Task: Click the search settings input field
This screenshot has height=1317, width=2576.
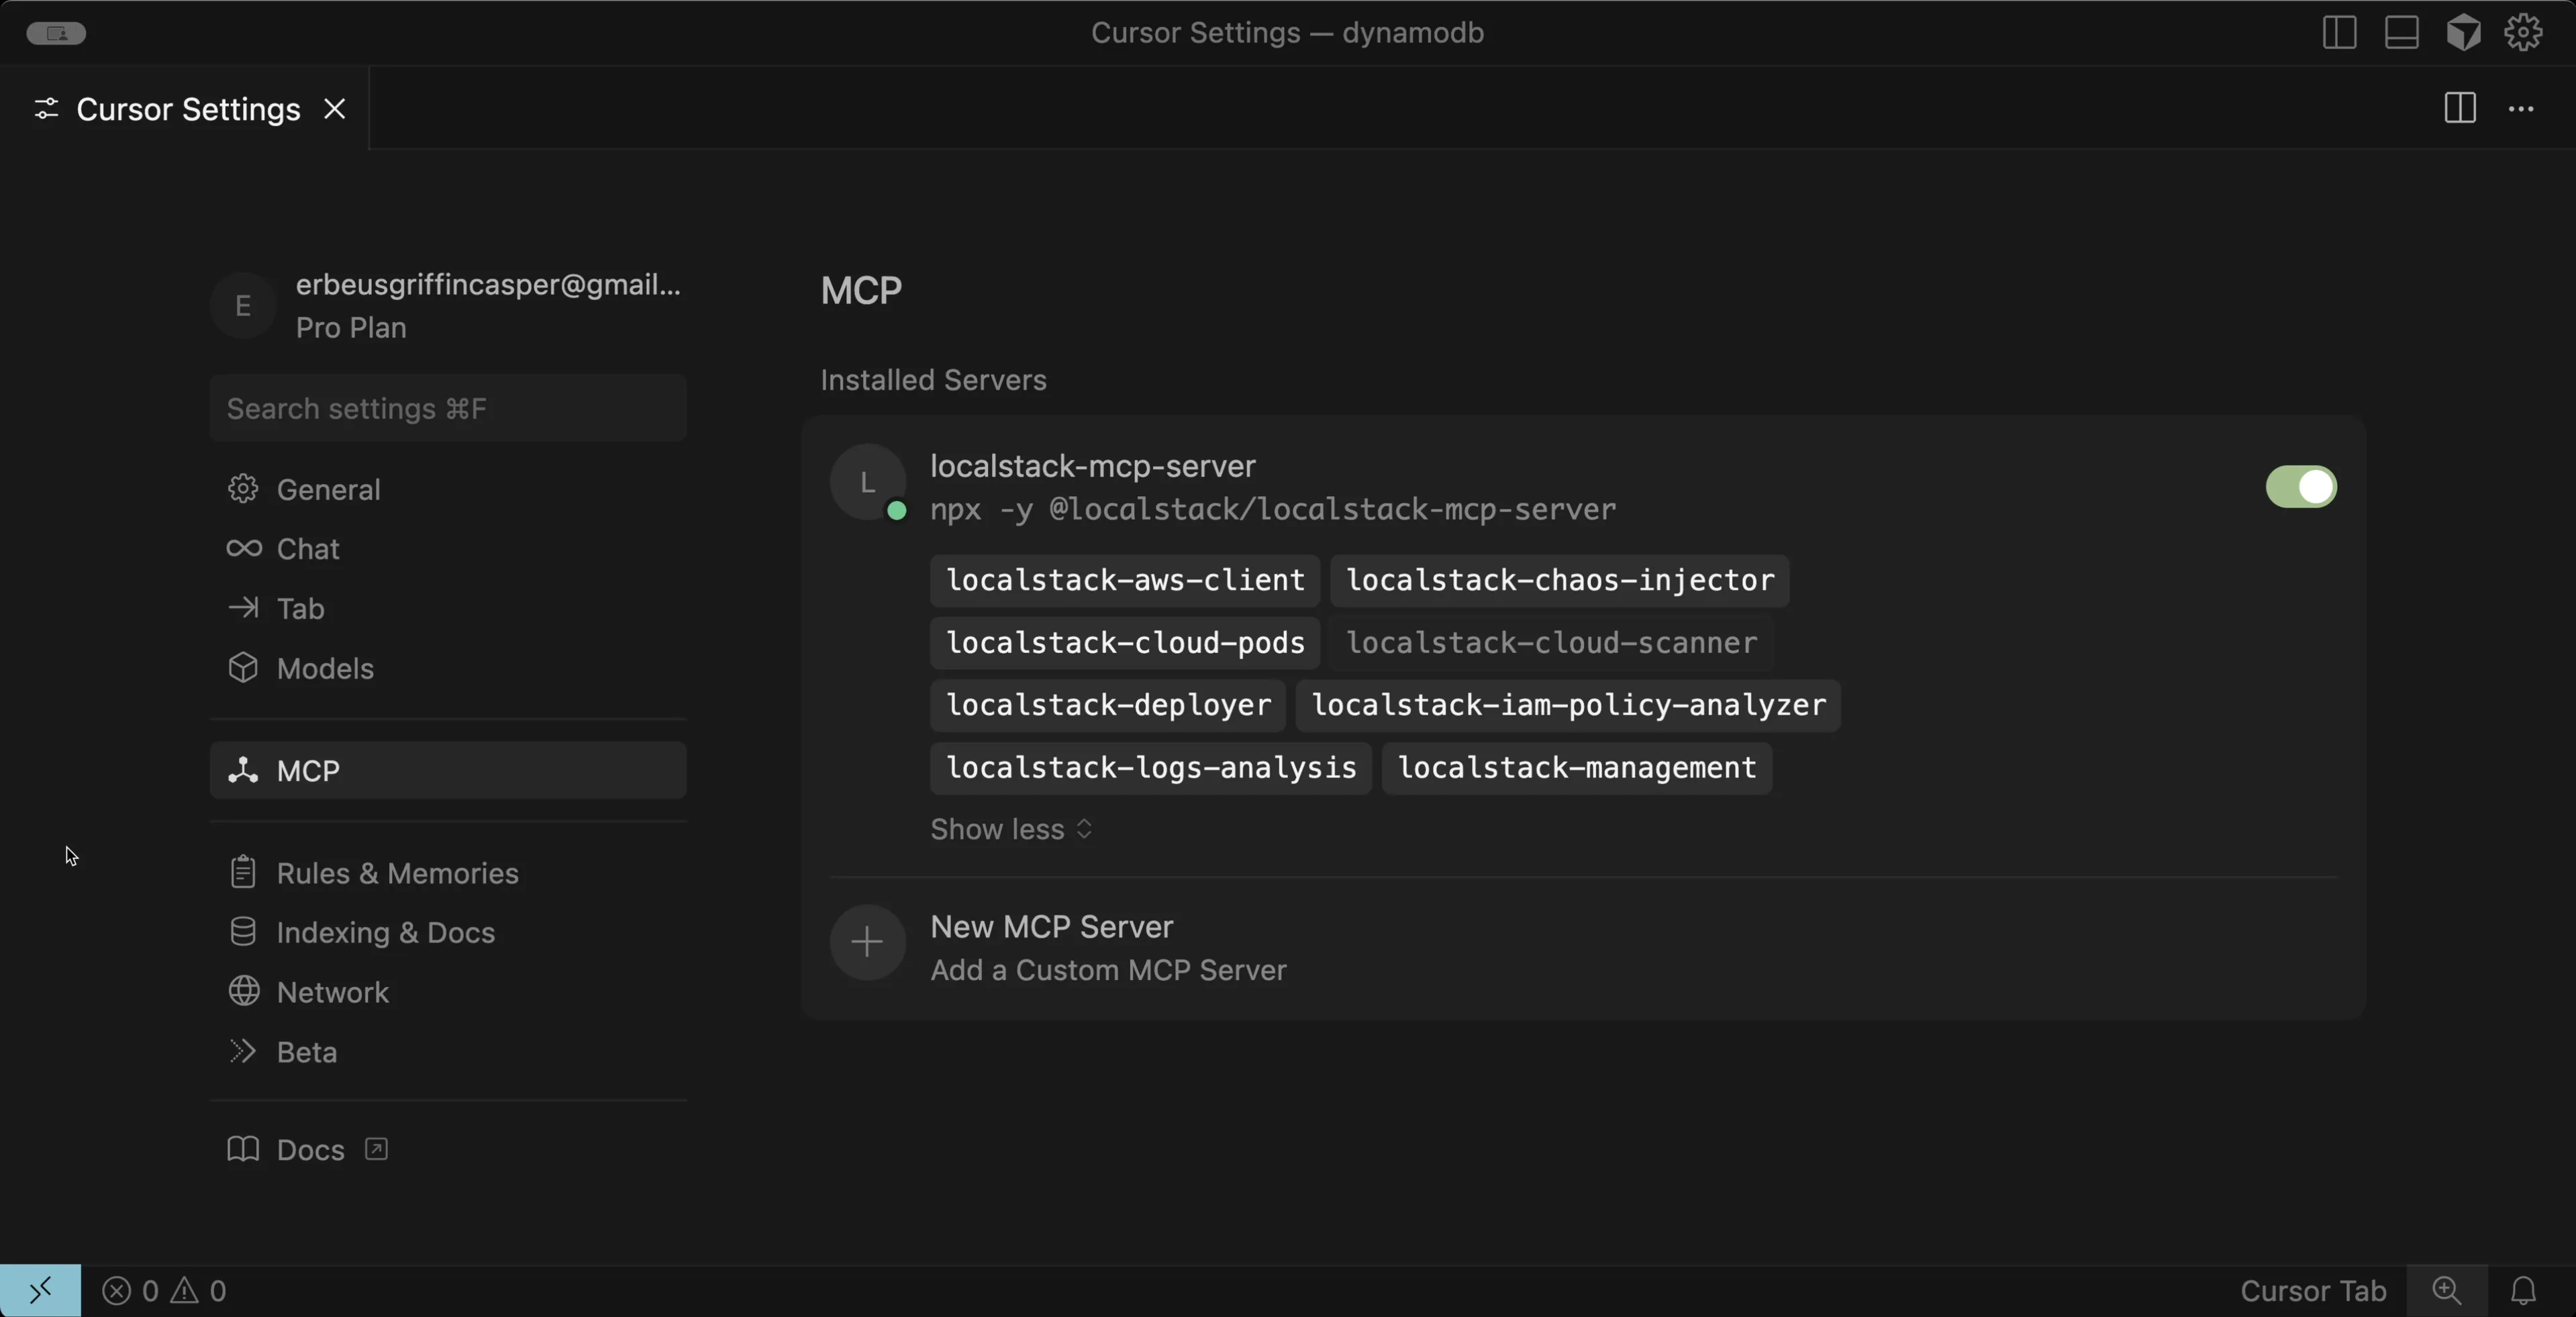Action: coord(447,408)
